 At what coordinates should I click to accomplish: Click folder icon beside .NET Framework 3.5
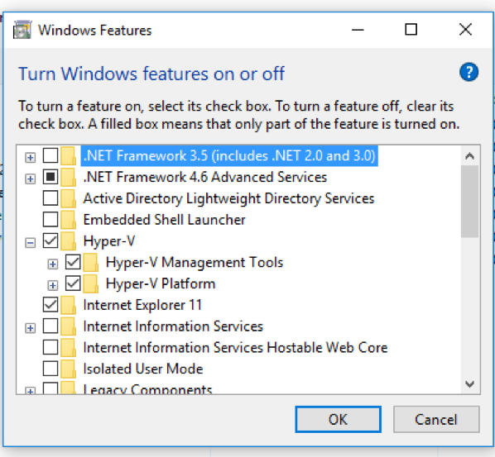[68, 155]
